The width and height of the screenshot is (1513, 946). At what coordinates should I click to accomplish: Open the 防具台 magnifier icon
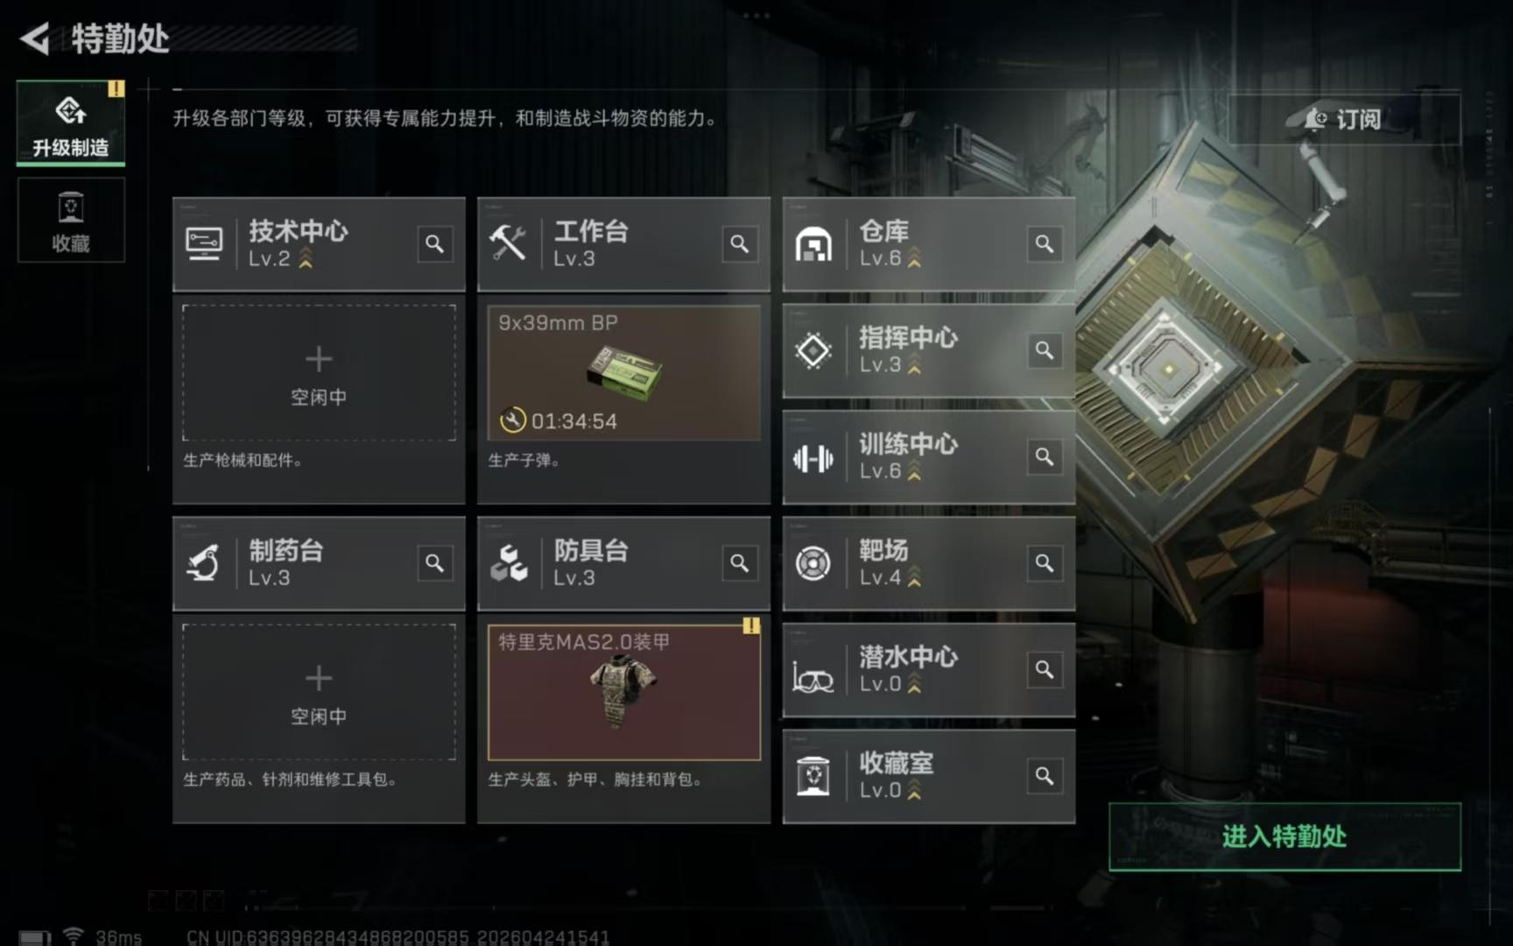pos(739,563)
